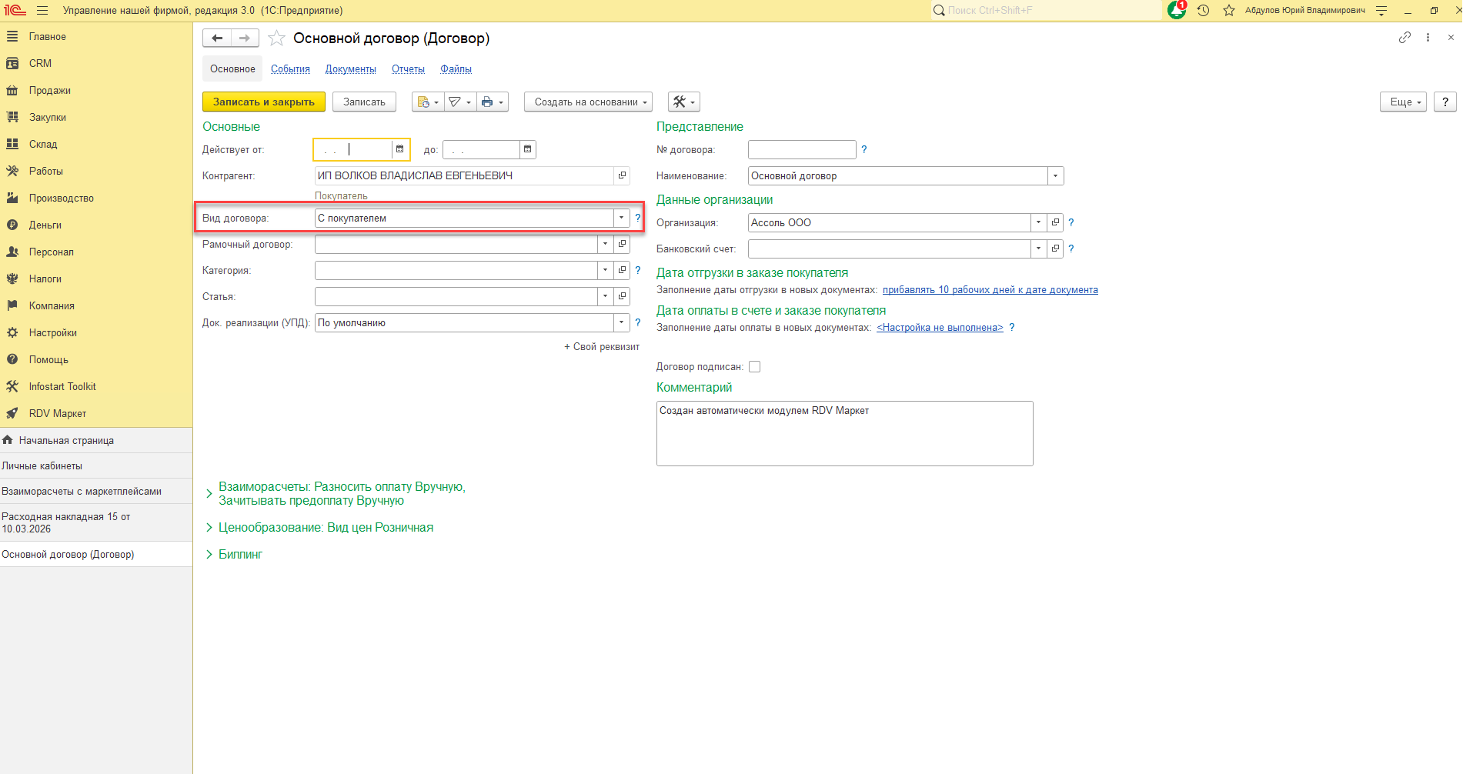Click into the '№ договора' field
This screenshot has width=1463, height=774.
click(801, 150)
